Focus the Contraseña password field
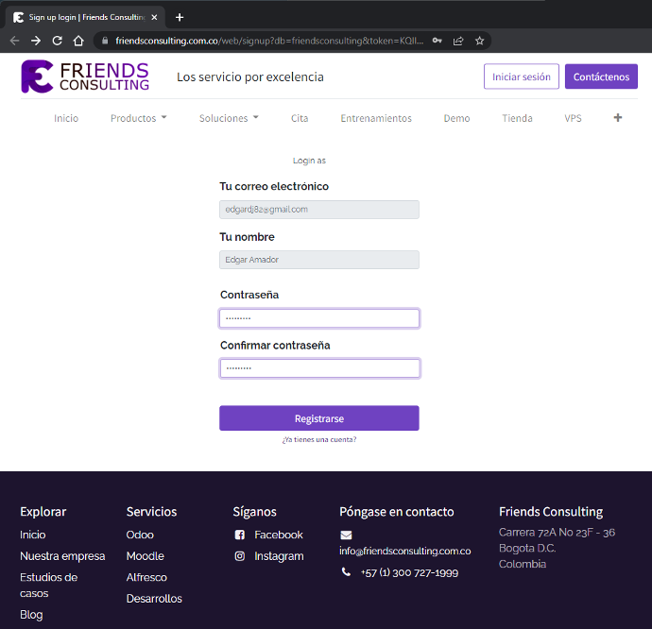The image size is (652, 629). click(318, 318)
